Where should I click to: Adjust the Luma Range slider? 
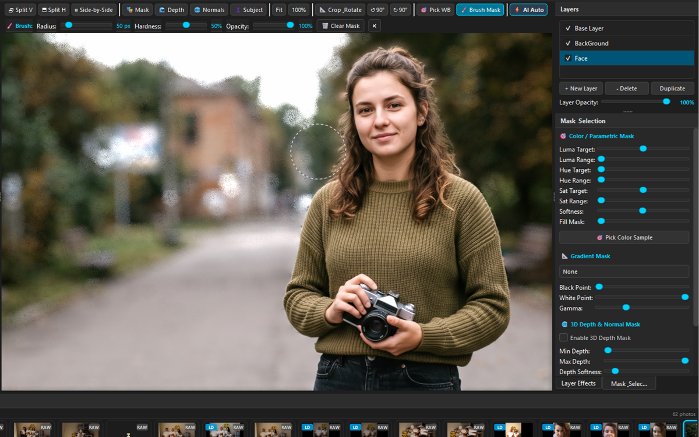click(643, 160)
